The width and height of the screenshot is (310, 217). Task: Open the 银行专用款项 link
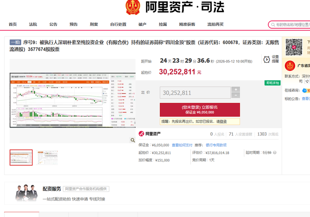pos(216,145)
